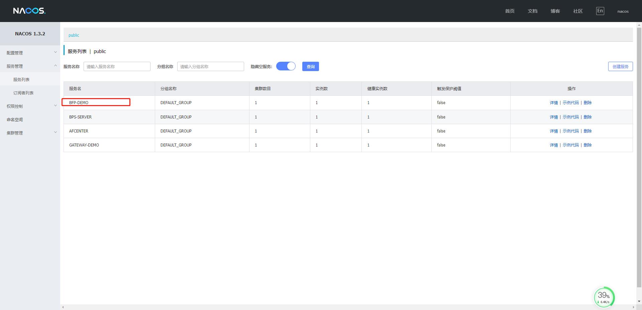Click the service name input field
Image resolution: width=642 pixels, height=310 pixels.
117,66
